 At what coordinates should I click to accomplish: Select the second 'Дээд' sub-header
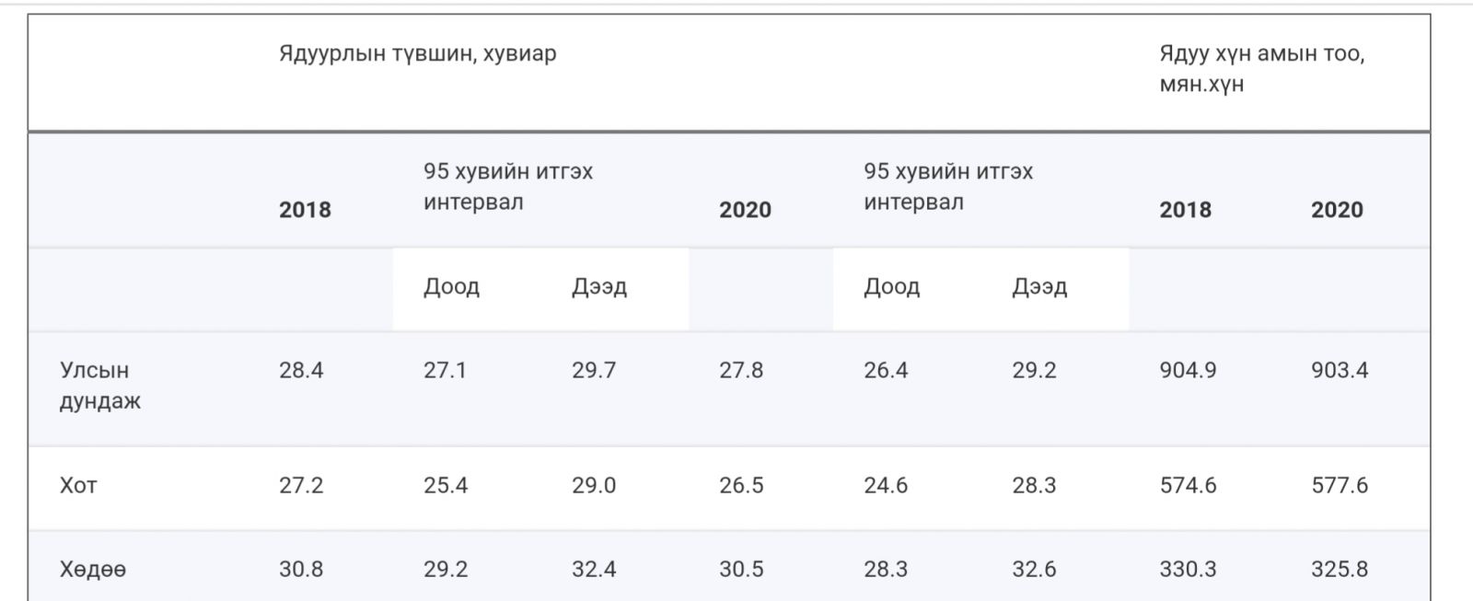click(1039, 287)
